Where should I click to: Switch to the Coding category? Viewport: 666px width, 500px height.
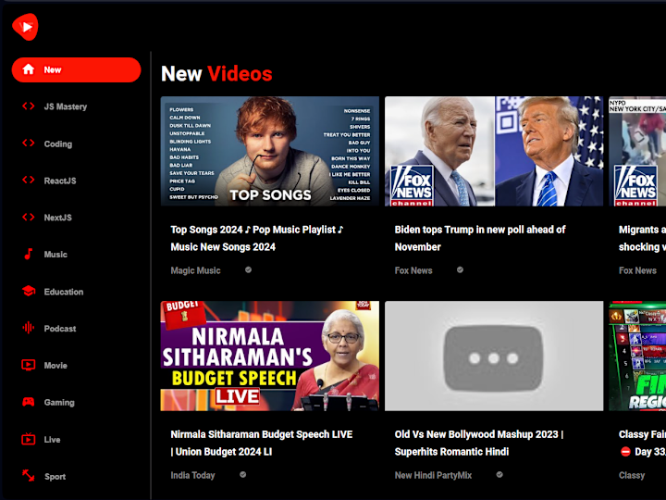58,144
